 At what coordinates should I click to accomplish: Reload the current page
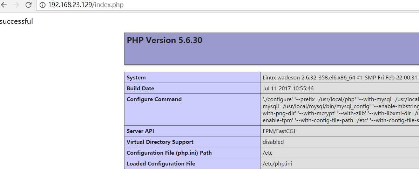29,5
